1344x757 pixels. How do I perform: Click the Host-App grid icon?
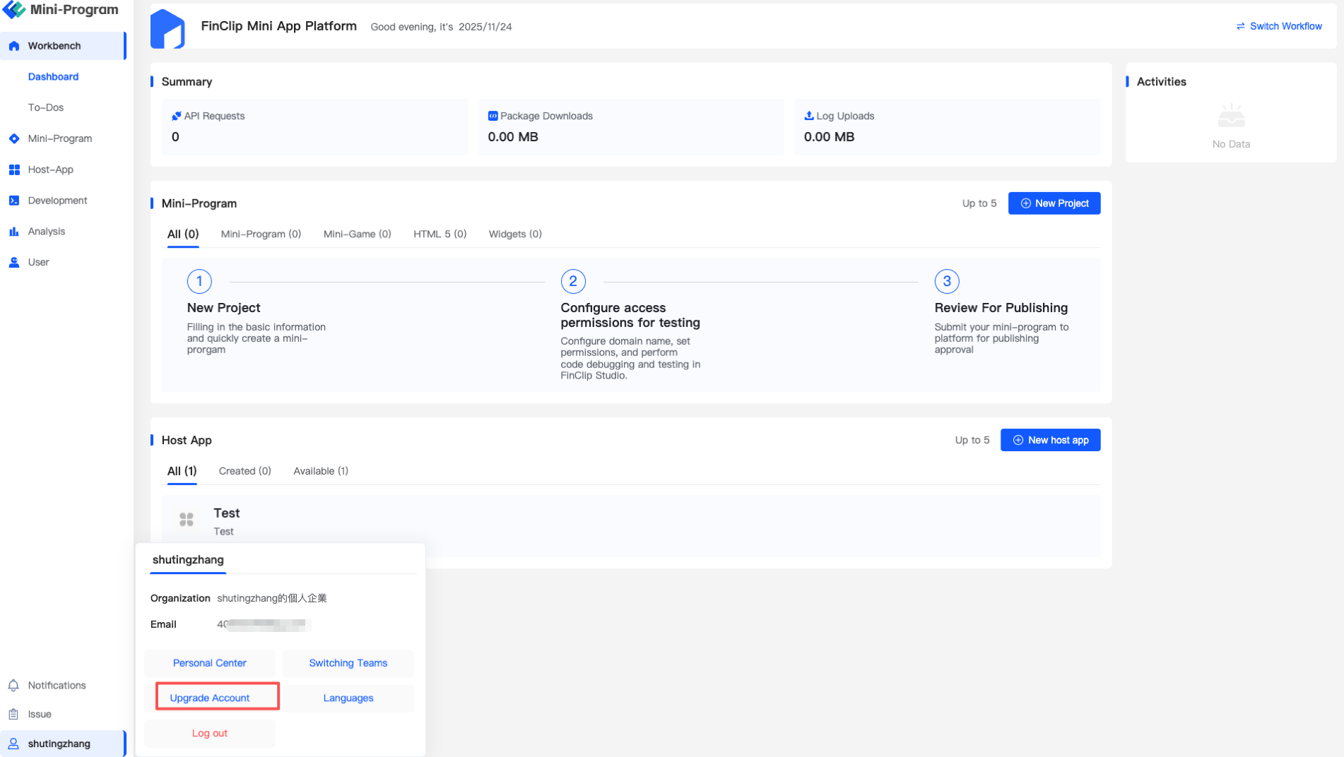pyautogui.click(x=14, y=169)
